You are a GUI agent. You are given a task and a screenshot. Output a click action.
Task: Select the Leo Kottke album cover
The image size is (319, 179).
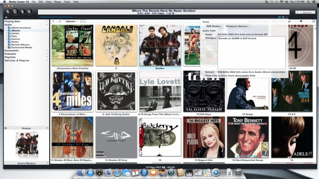click(x=117, y=91)
